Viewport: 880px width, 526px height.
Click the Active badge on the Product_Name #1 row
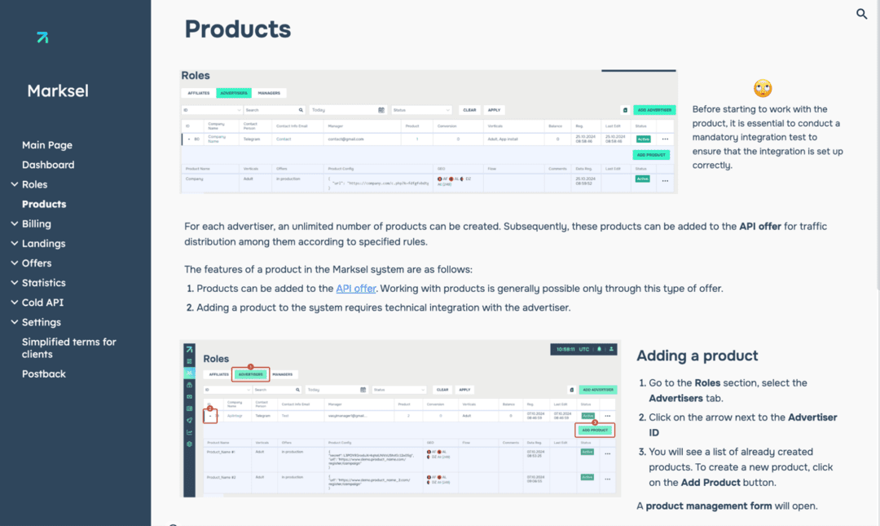(587, 452)
